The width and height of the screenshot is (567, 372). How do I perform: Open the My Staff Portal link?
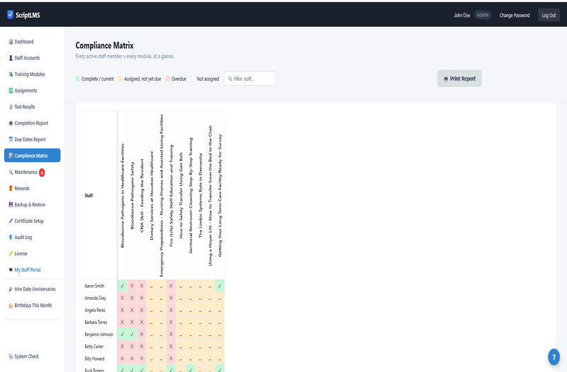point(32,270)
